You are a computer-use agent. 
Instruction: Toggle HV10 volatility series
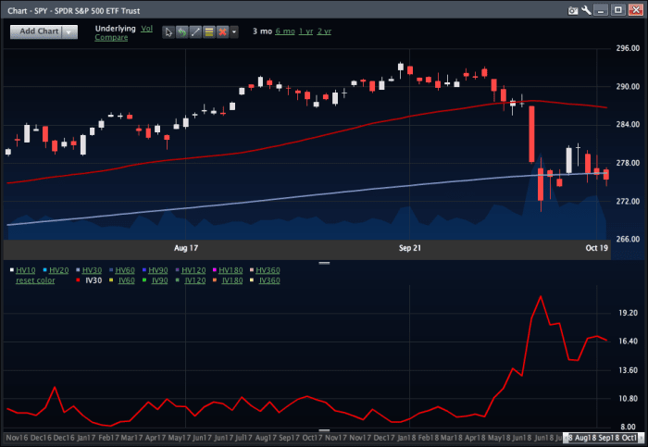pyautogui.click(x=27, y=269)
